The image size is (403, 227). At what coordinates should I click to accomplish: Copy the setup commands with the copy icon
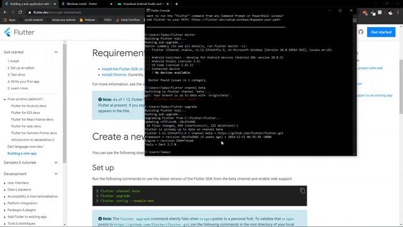[302, 190]
